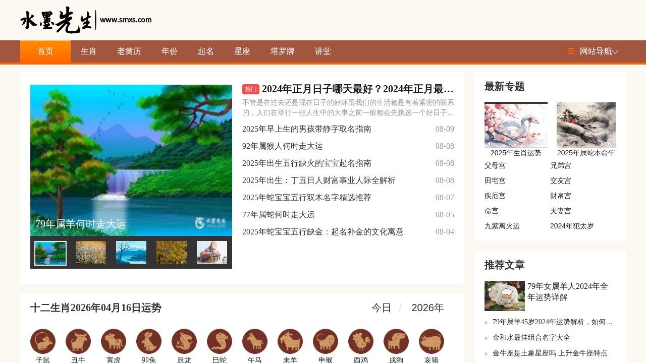
Task: Open the 辰龙 dragon zodiac icon
Action: tap(184, 341)
